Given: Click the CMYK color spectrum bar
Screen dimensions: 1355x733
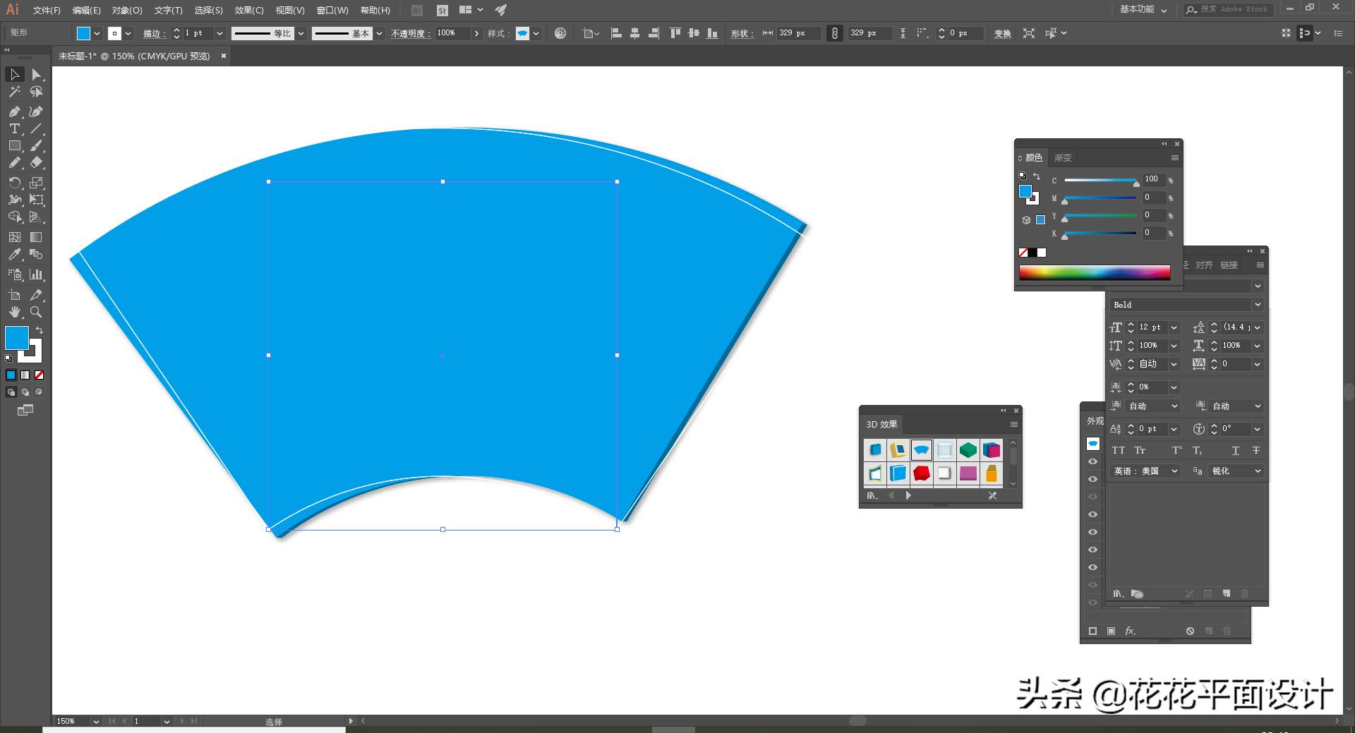Looking at the screenshot, I should tap(1094, 273).
